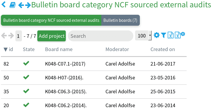Open board K048-C07.1-(2017) row
The image size is (213, 111).
pos(94,64)
